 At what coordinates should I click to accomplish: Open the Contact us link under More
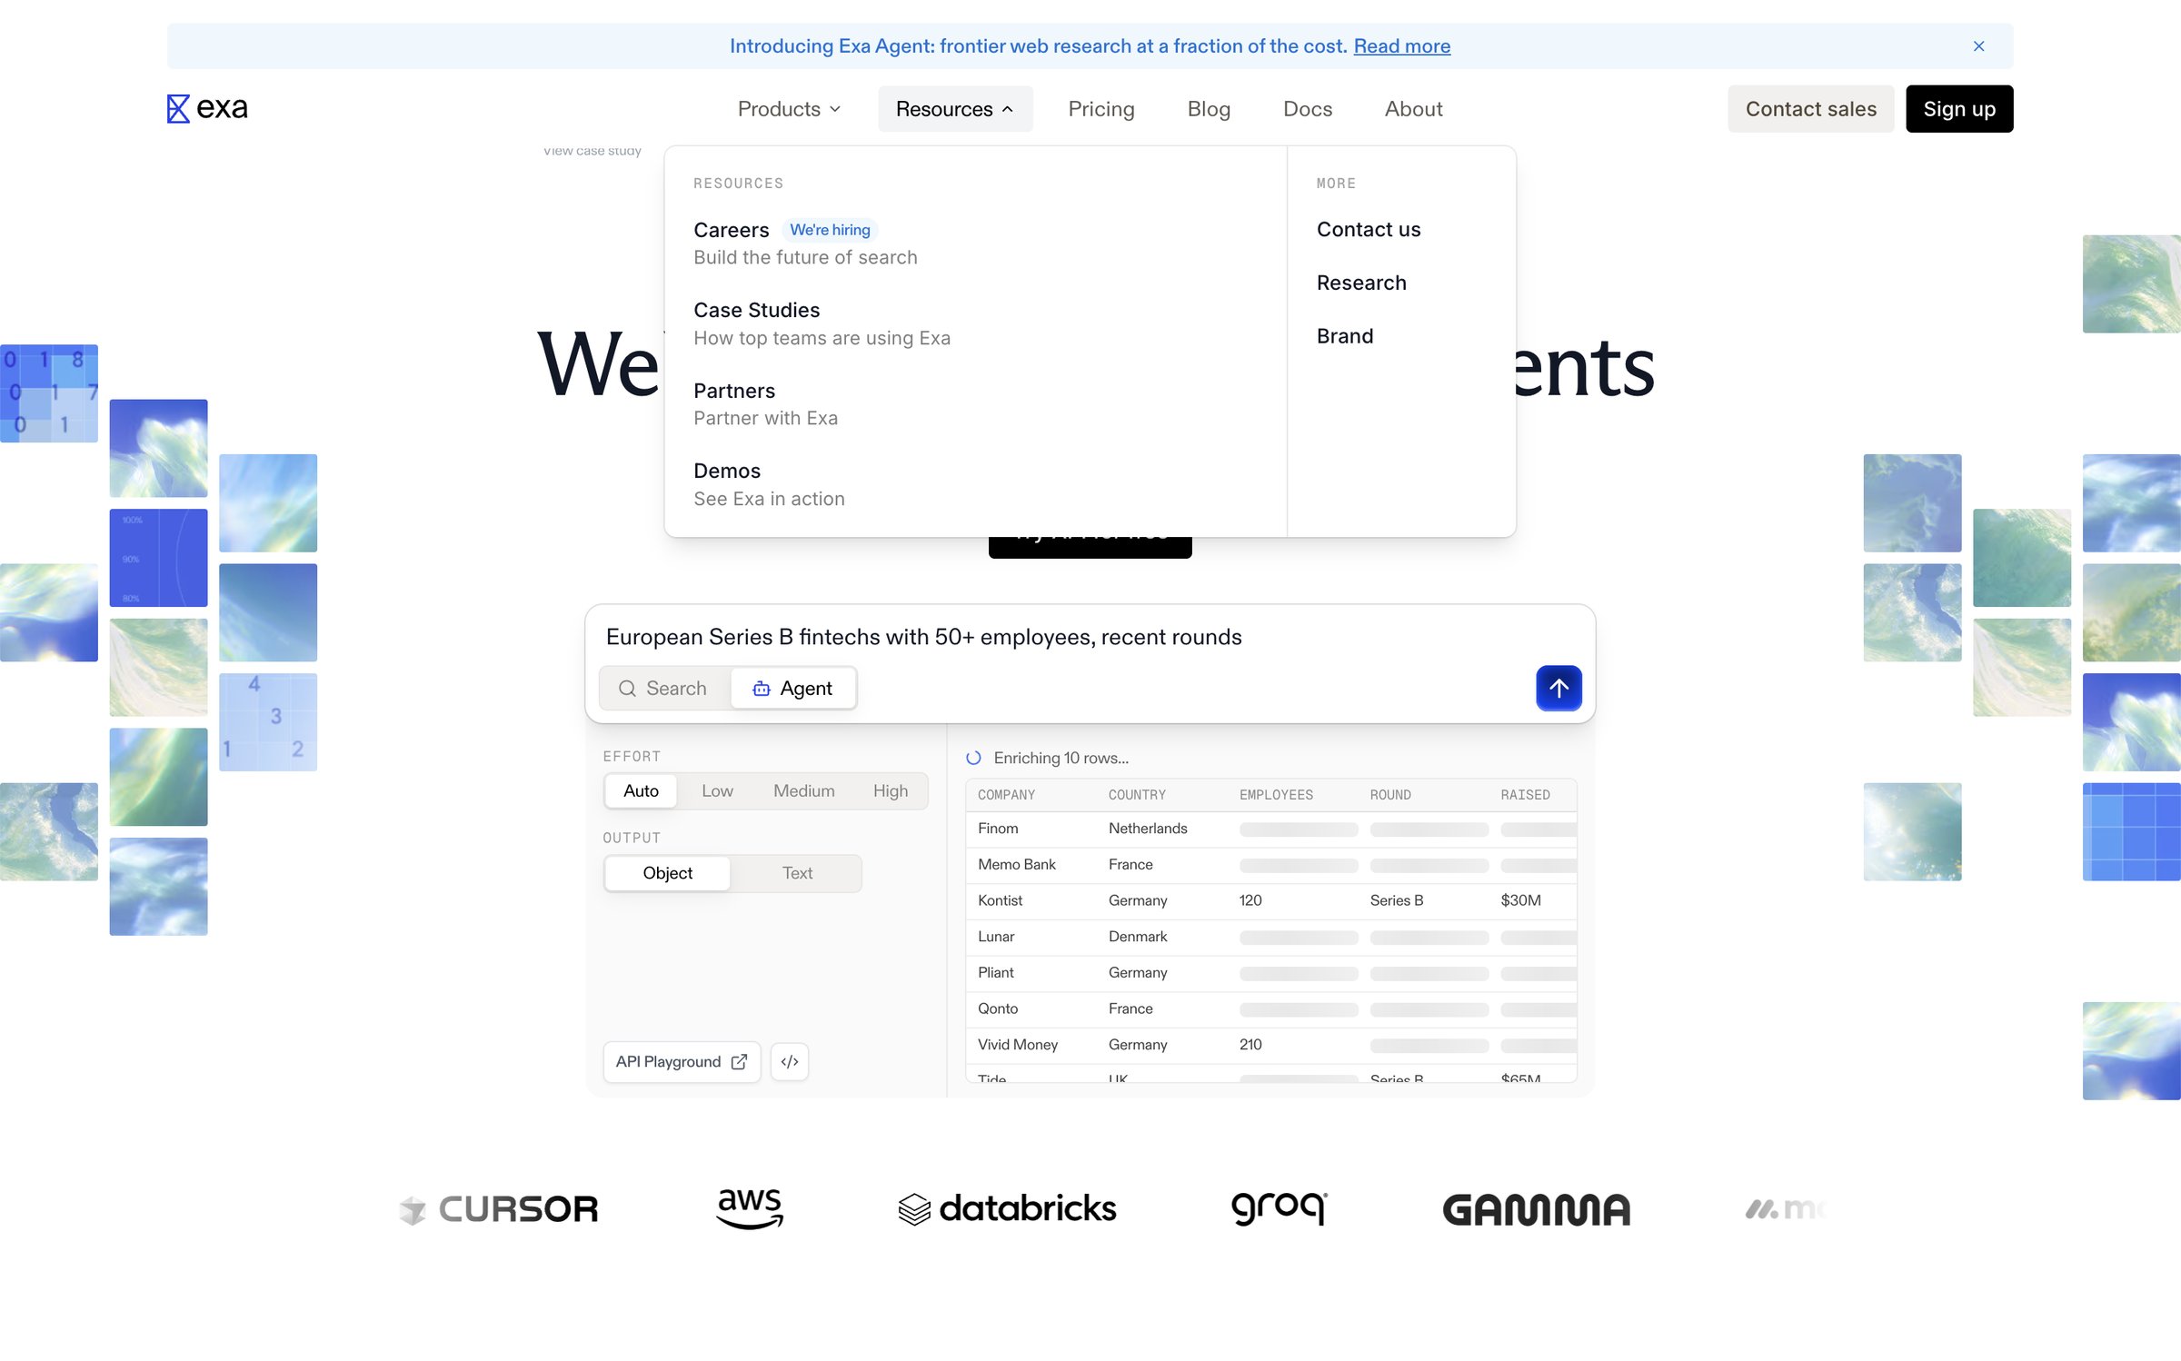1368,229
